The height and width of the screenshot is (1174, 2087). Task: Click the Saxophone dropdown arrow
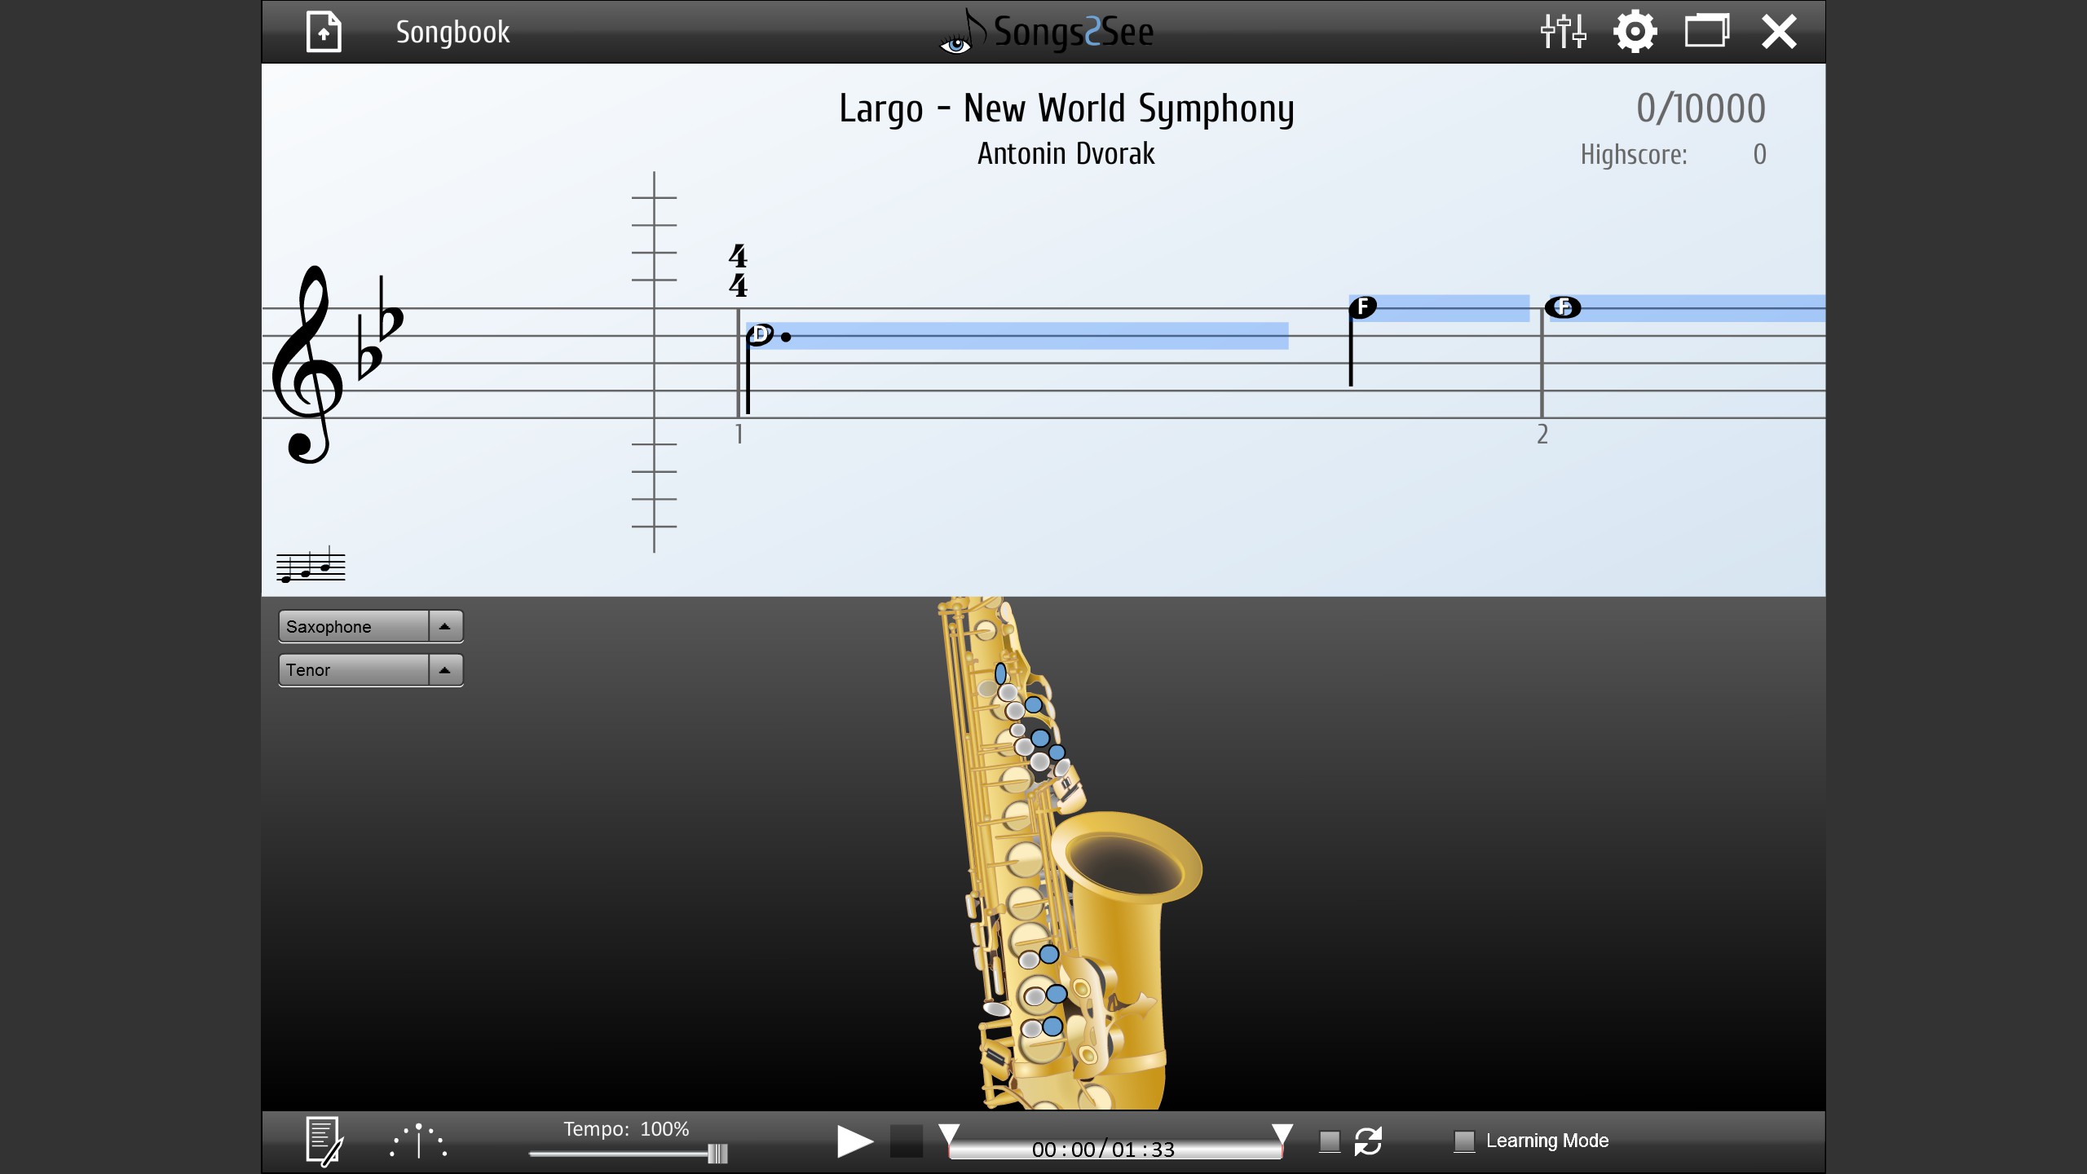coord(445,626)
